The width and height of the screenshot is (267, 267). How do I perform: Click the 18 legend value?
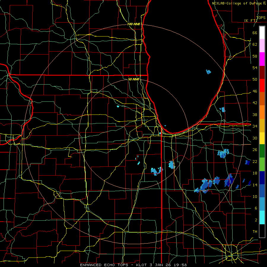255,173
